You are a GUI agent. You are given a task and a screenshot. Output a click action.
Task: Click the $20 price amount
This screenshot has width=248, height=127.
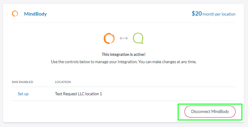click(197, 13)
